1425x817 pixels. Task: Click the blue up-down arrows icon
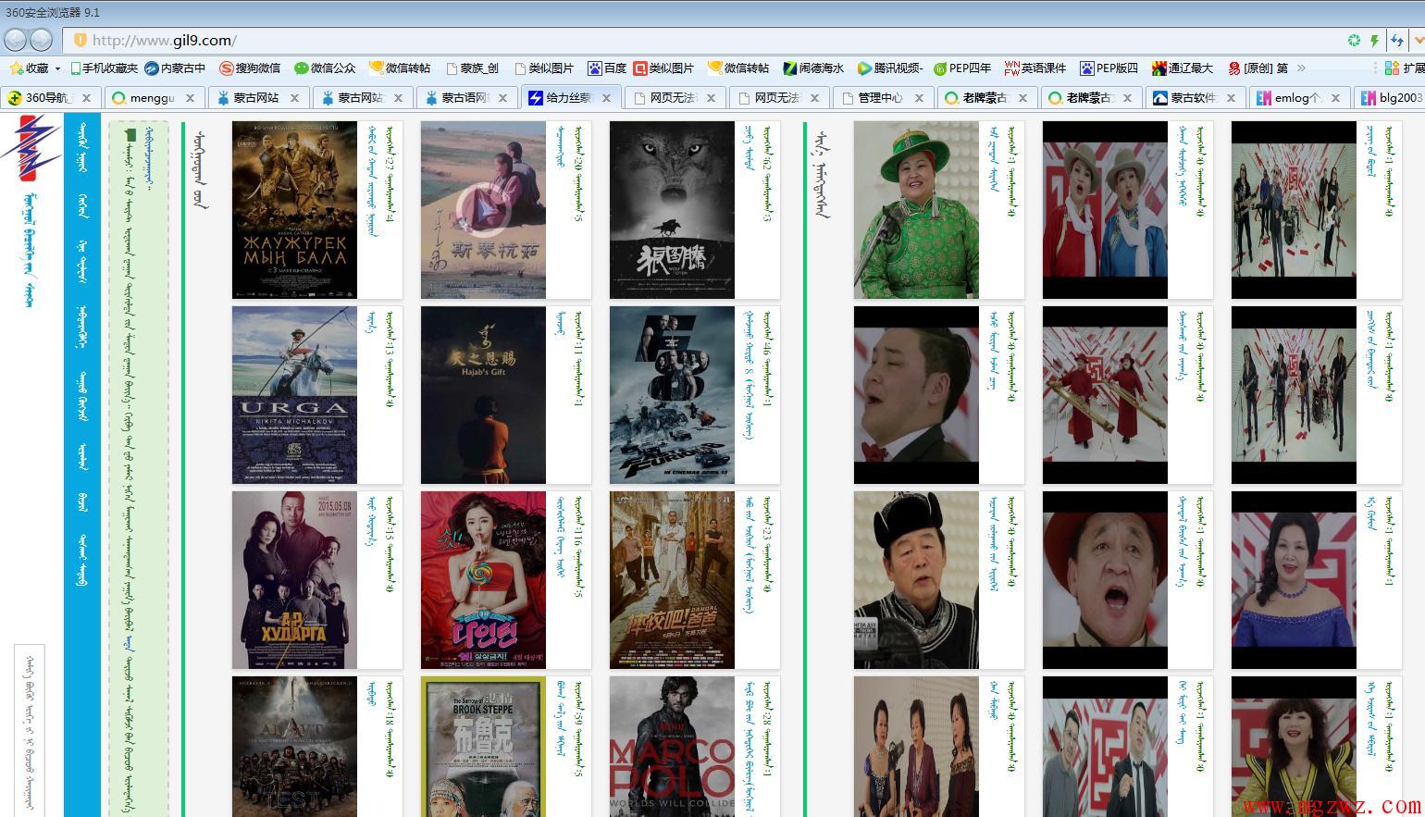pos(1396,40)
